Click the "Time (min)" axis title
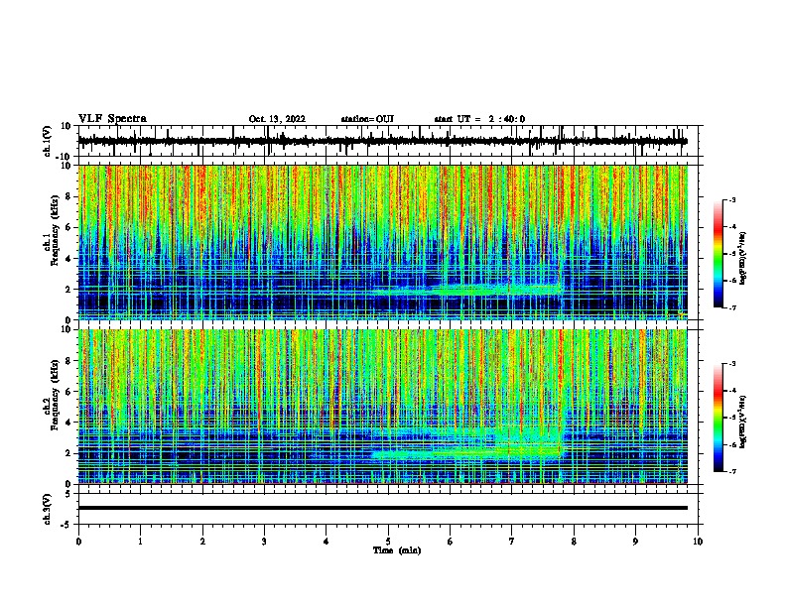 pos(397,550)
